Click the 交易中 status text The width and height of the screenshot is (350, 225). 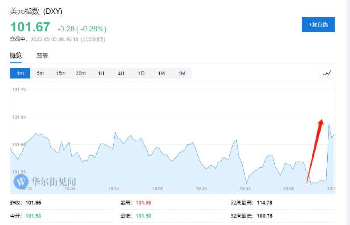[17, 39]
